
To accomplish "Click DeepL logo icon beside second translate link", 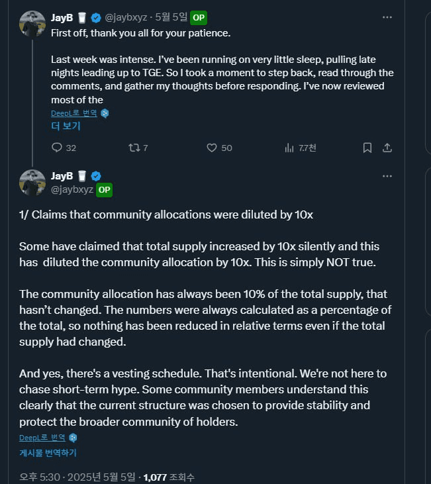I will (73, 438).
